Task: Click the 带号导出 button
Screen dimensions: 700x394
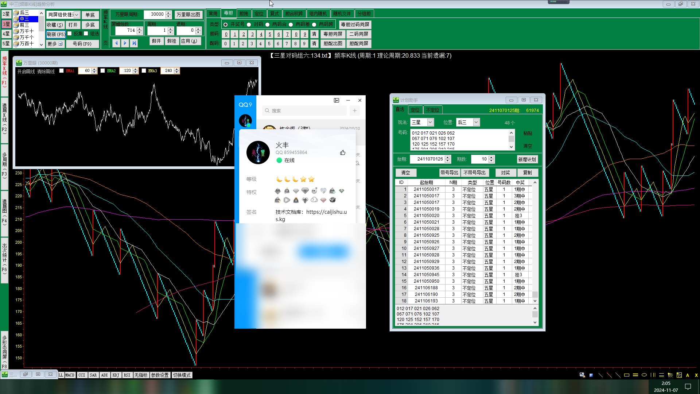Action: 449,173
